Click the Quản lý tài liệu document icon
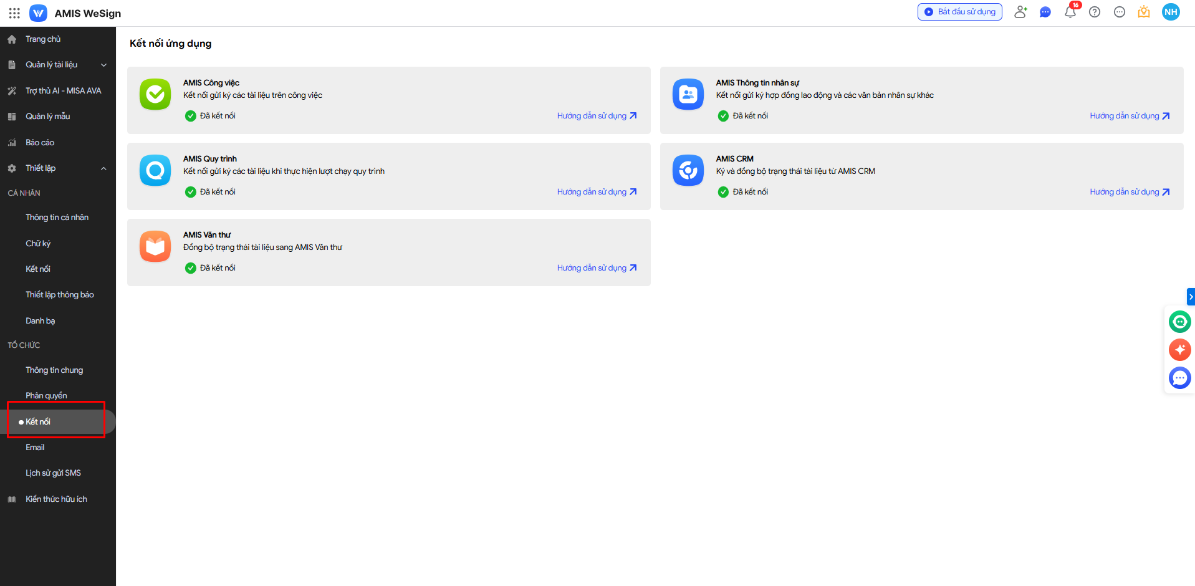The width and height of the screenshot is (1195, 586). (x=12, y=65)
